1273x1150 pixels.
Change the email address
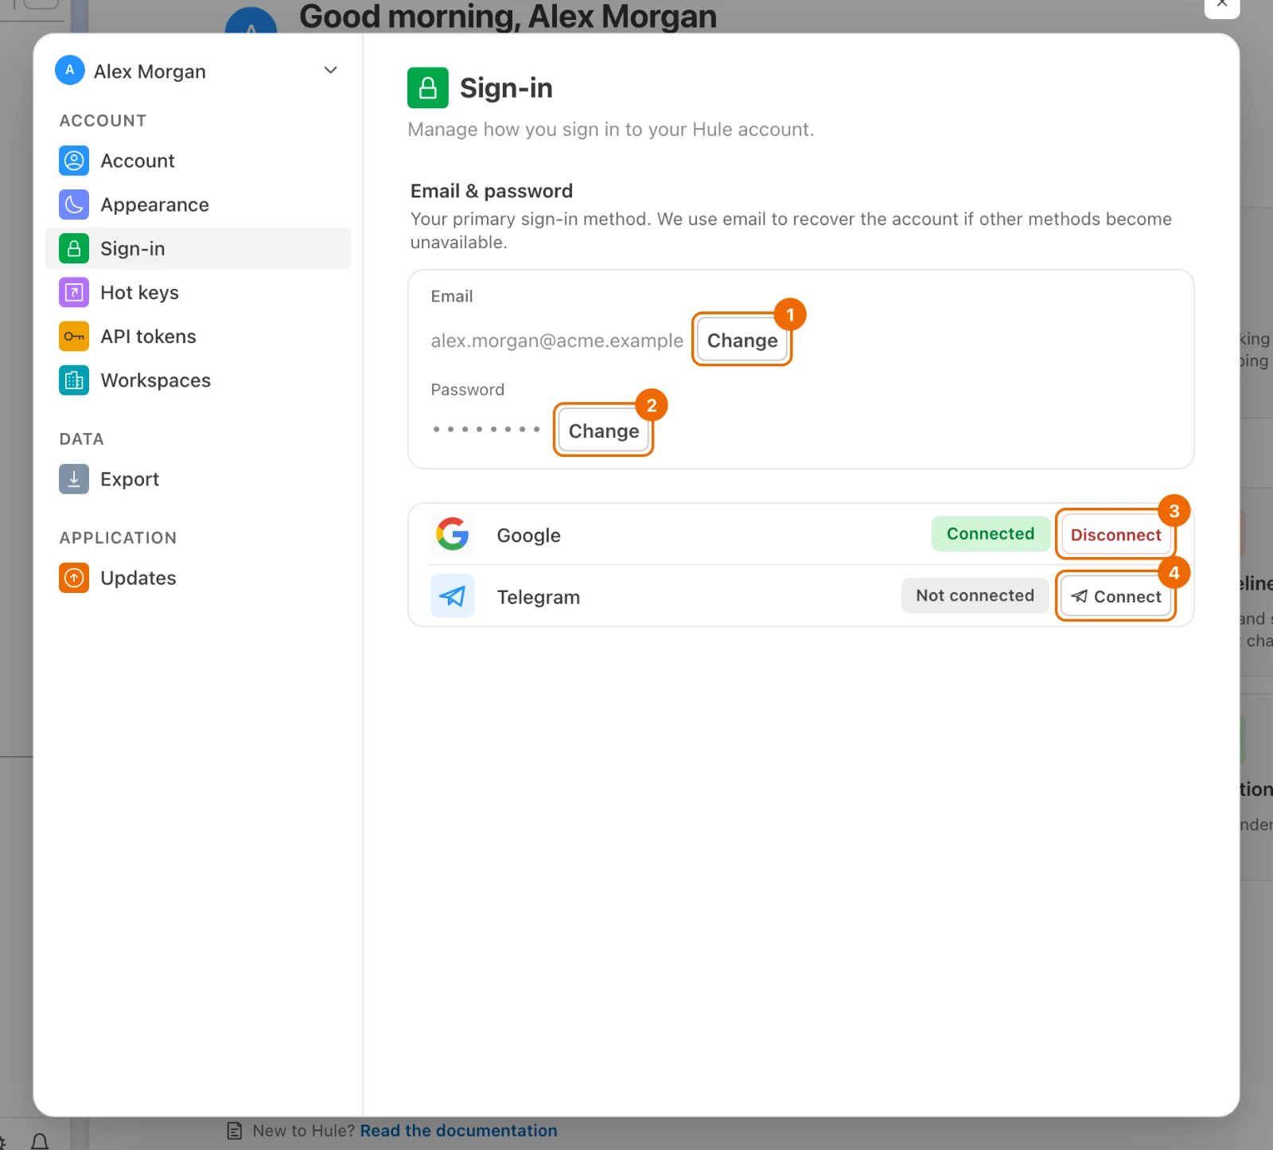tap(742, 340)
